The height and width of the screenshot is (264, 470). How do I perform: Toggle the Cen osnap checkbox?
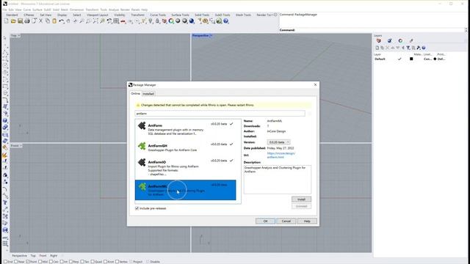tap(51, 262)
